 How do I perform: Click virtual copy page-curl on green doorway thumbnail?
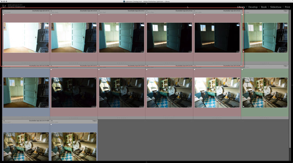pyautogui.click(x=243, y=52)
